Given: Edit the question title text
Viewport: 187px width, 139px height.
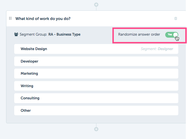Looking at the screenshot, I should coord(43,19).
